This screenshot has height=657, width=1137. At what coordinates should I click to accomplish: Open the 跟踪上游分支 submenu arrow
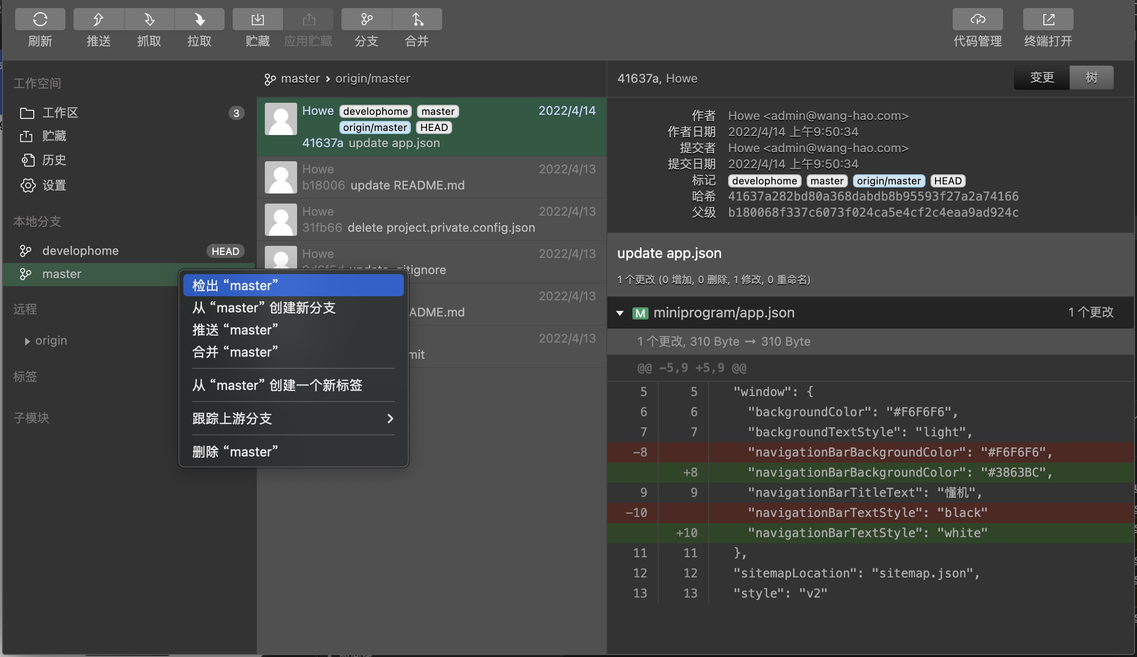390,418
